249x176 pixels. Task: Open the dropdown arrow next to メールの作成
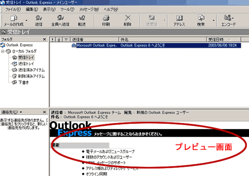tap(27, 20)
